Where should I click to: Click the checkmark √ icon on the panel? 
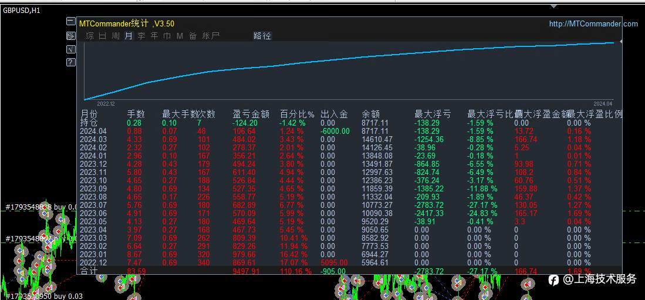[x=71, y=49]
